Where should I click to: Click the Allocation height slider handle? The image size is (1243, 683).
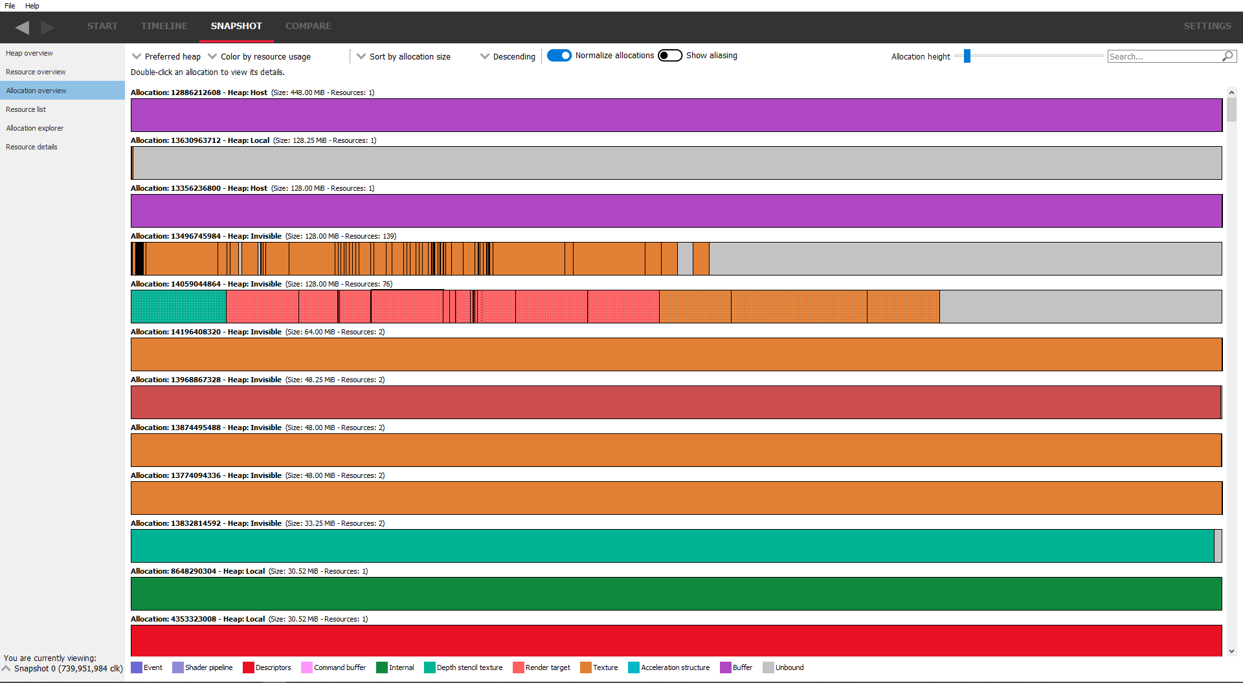click(967, 56)
